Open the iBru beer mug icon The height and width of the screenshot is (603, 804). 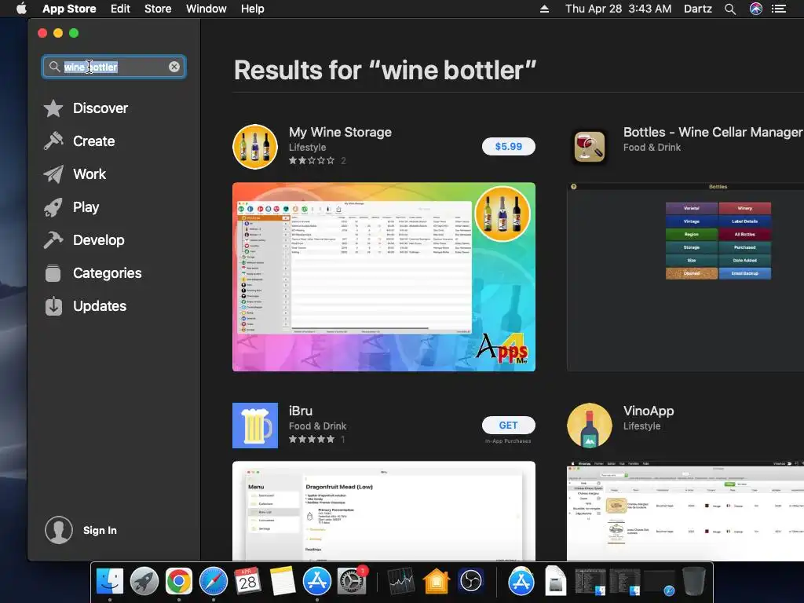[x=255, y=426]
